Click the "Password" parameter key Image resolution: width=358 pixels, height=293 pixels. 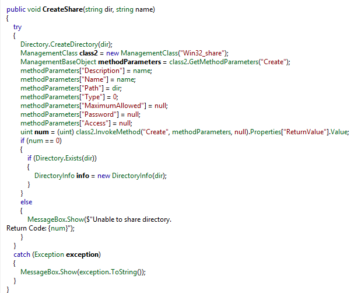pyautogui.click(x=94, y=114)
